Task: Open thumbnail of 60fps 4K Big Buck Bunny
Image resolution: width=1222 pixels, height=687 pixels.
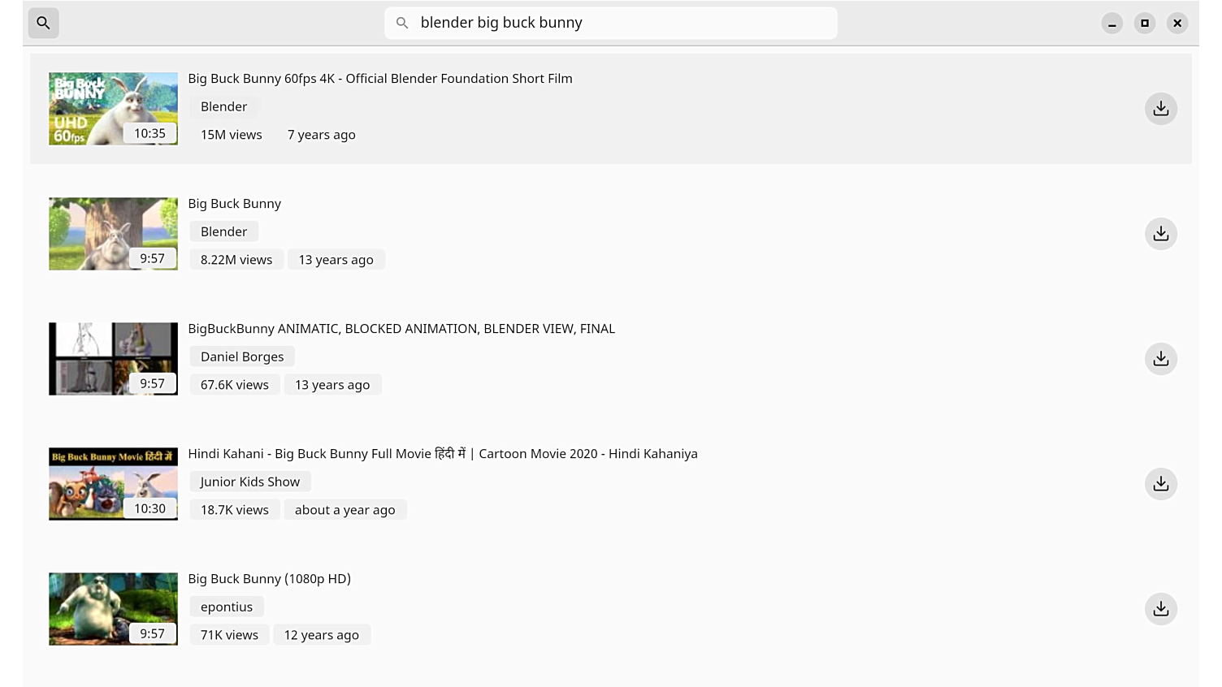Action: click(x=113, y=109)
